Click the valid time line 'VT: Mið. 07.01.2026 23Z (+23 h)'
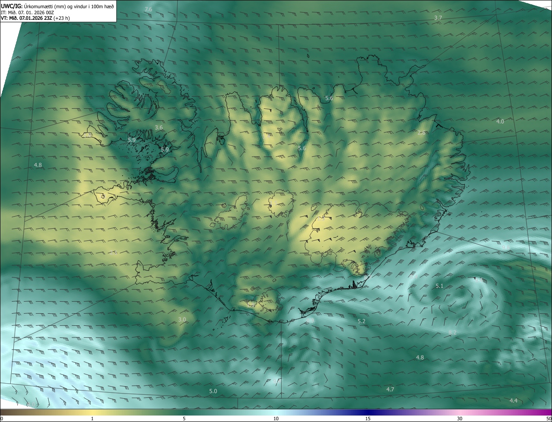This screenshot has height=422, width=552. (35, 18)
